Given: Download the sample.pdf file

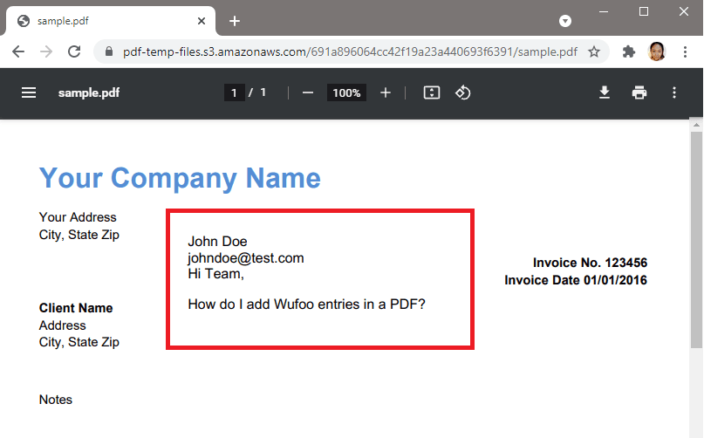Looking at the screenshot, I should click(x=605, y=92).
